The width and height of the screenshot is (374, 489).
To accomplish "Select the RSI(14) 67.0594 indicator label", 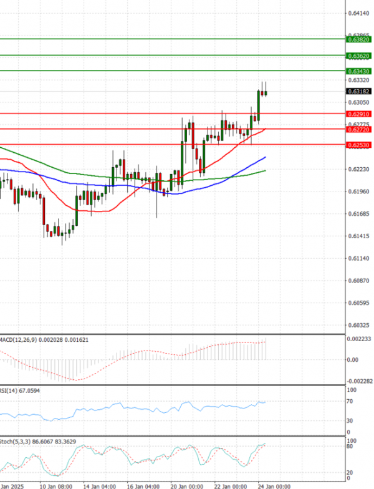I will [x=20, y=390].
